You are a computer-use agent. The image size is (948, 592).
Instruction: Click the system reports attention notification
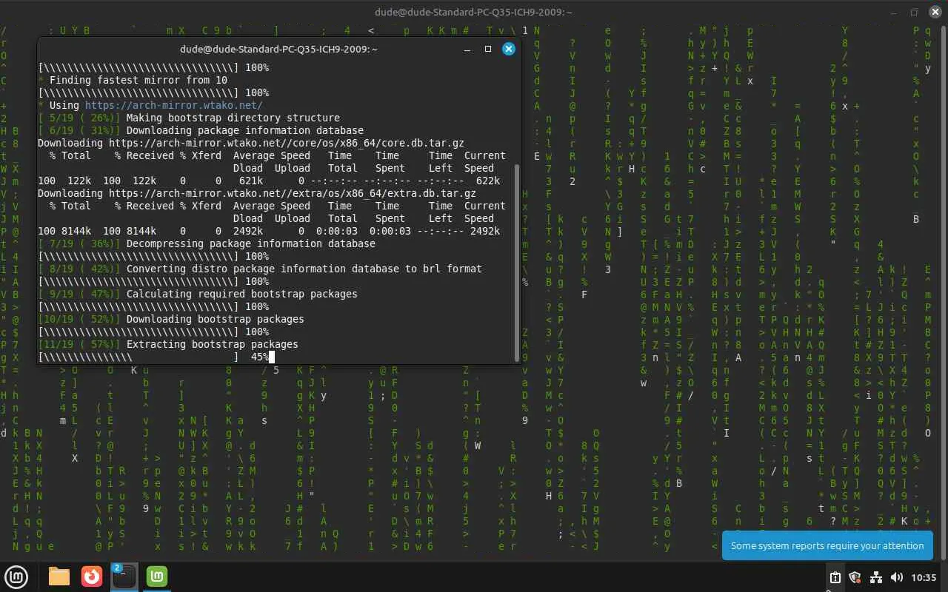click(x=827, y=545)
